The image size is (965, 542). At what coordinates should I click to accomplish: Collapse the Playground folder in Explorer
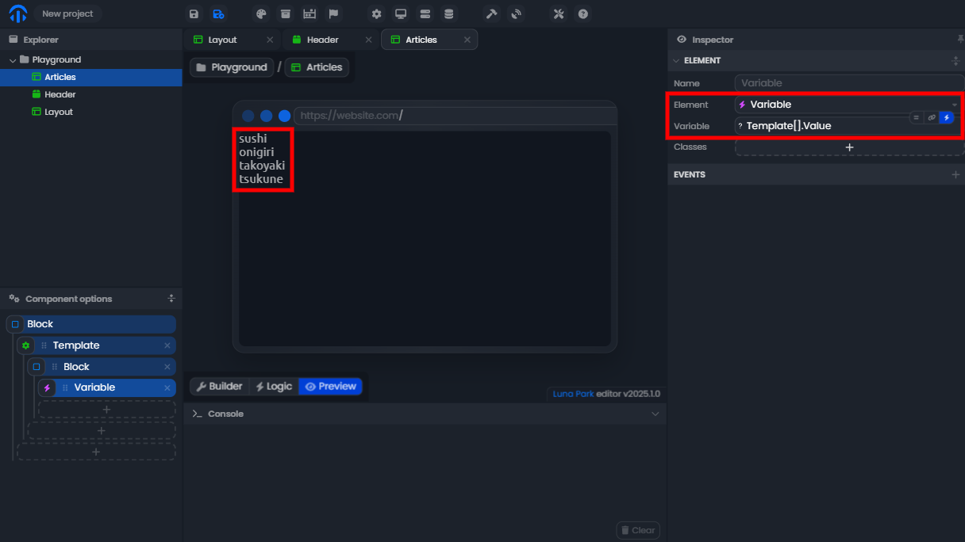[x=13, y=60]
